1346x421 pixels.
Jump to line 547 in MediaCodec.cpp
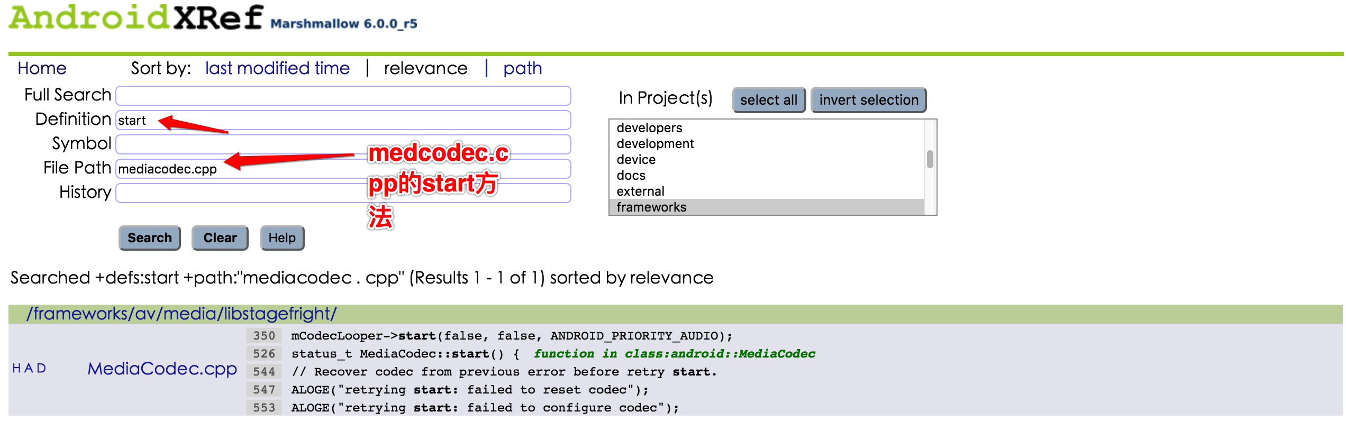click(264, 390)
